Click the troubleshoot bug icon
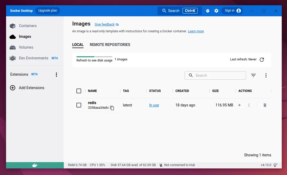This screenshot has height=175, width=287. (x=207, y=11)
